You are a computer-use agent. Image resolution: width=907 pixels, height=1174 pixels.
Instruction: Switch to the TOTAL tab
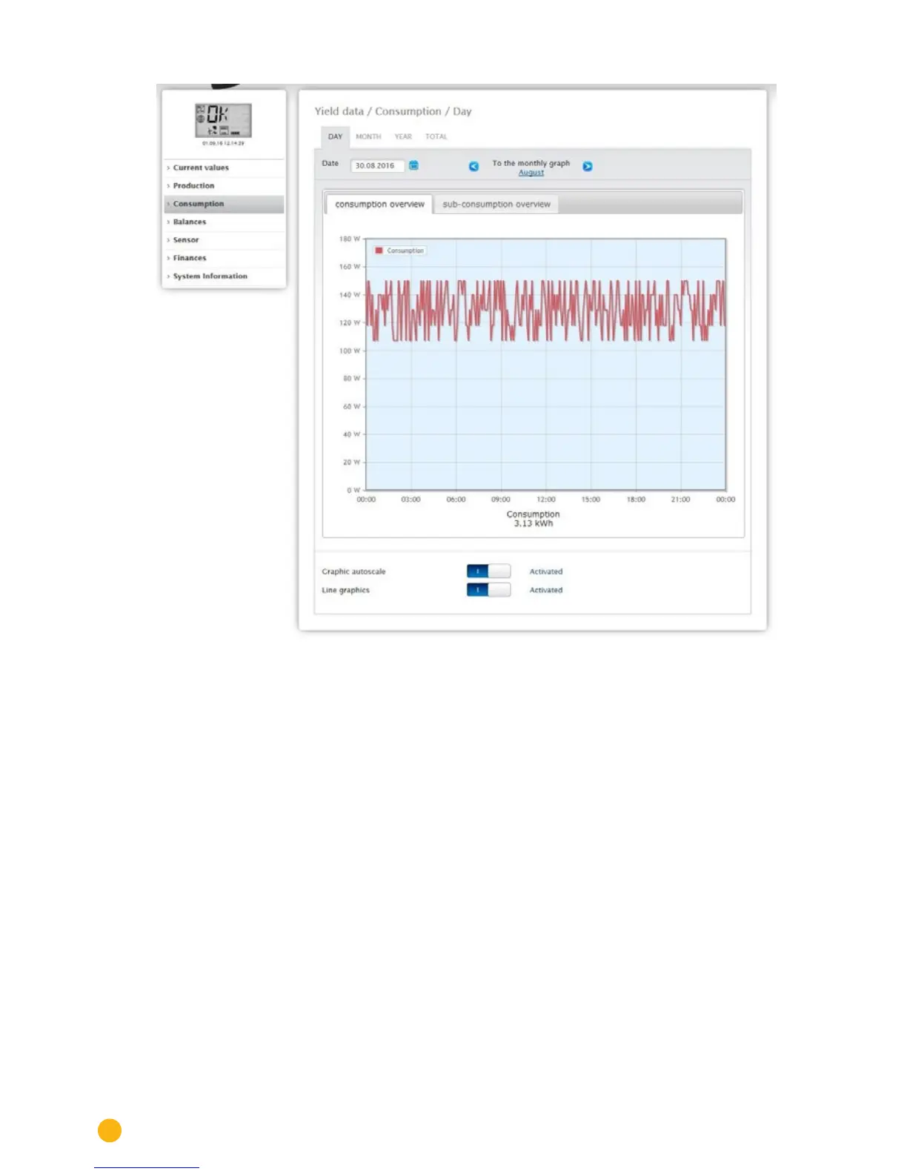(x=436, y=136)
